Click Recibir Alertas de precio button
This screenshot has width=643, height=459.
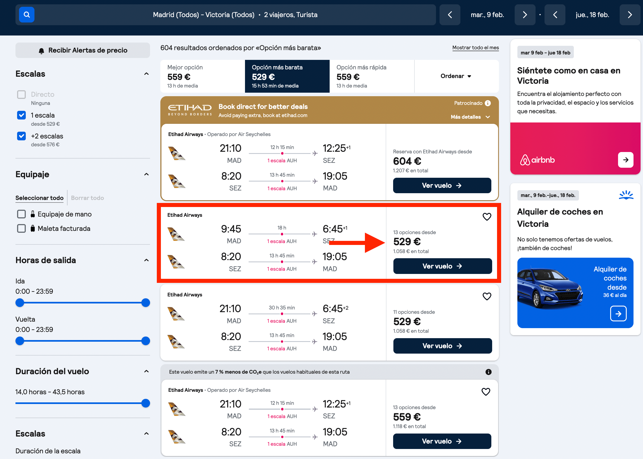point(83,50)
